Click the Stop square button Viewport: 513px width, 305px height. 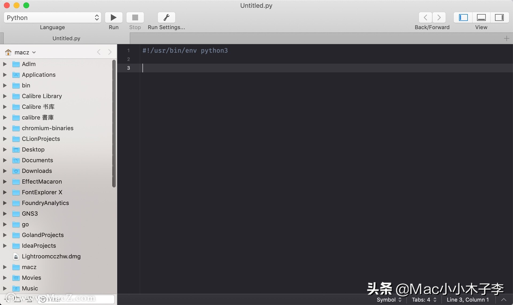[135, 18]
